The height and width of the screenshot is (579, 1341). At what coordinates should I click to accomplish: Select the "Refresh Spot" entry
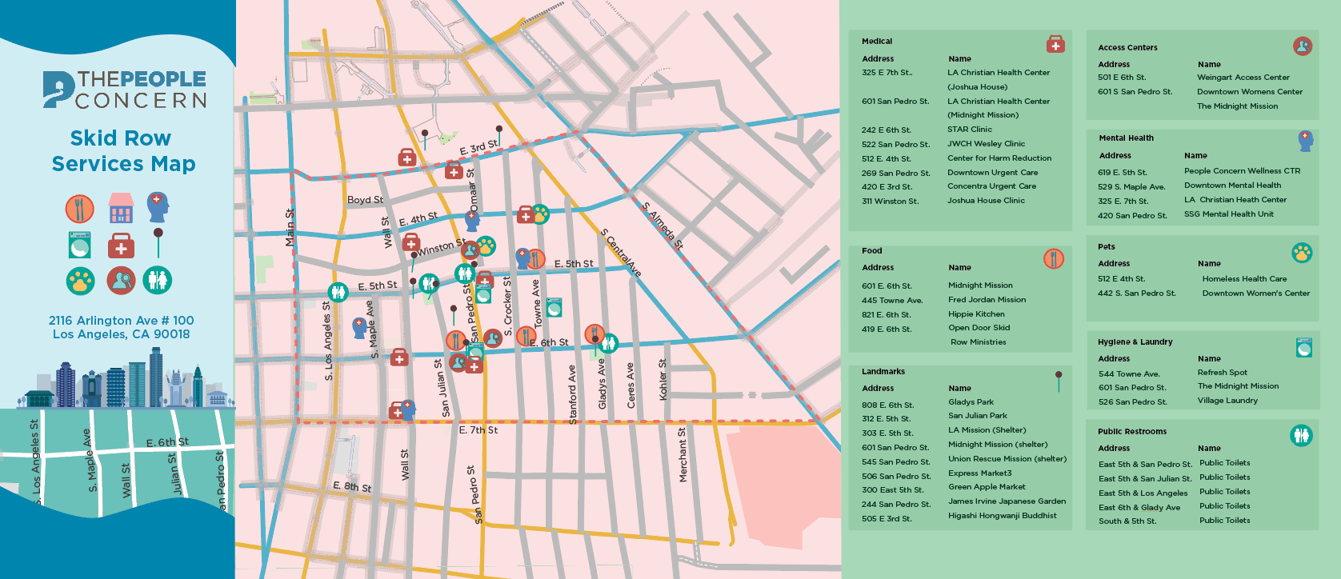(1223, 373)
